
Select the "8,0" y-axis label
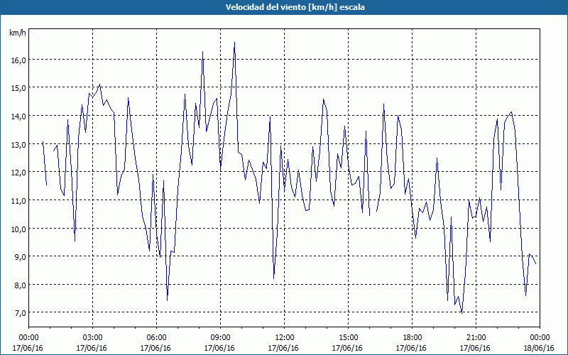20,285
